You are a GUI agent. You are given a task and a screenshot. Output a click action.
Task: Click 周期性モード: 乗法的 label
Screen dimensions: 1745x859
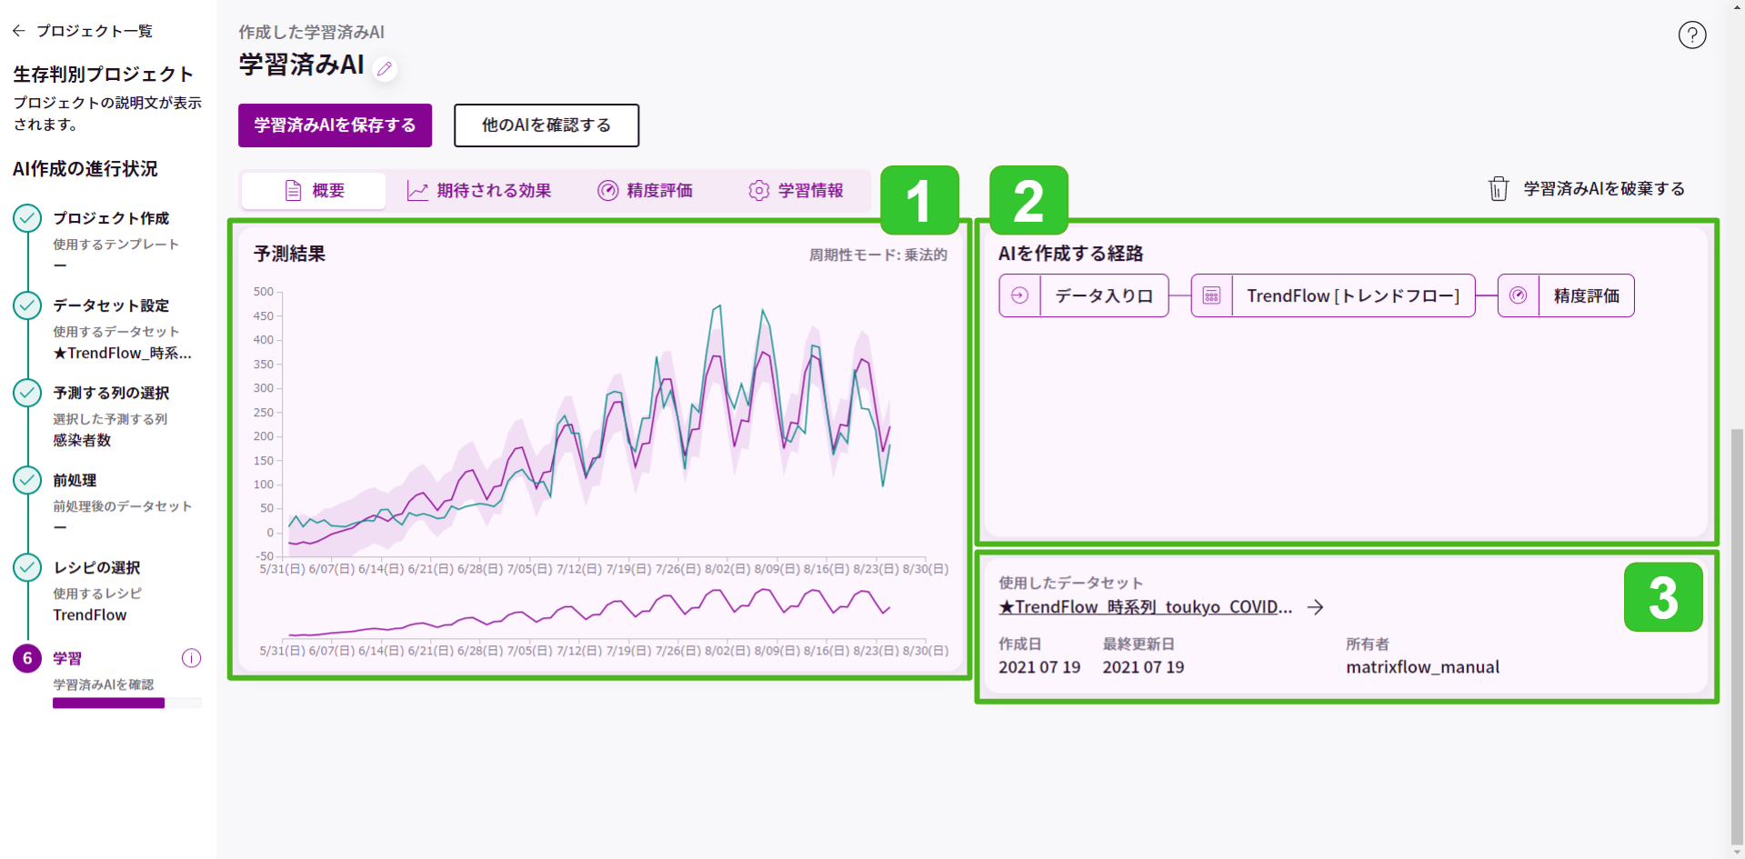point(878,255)
